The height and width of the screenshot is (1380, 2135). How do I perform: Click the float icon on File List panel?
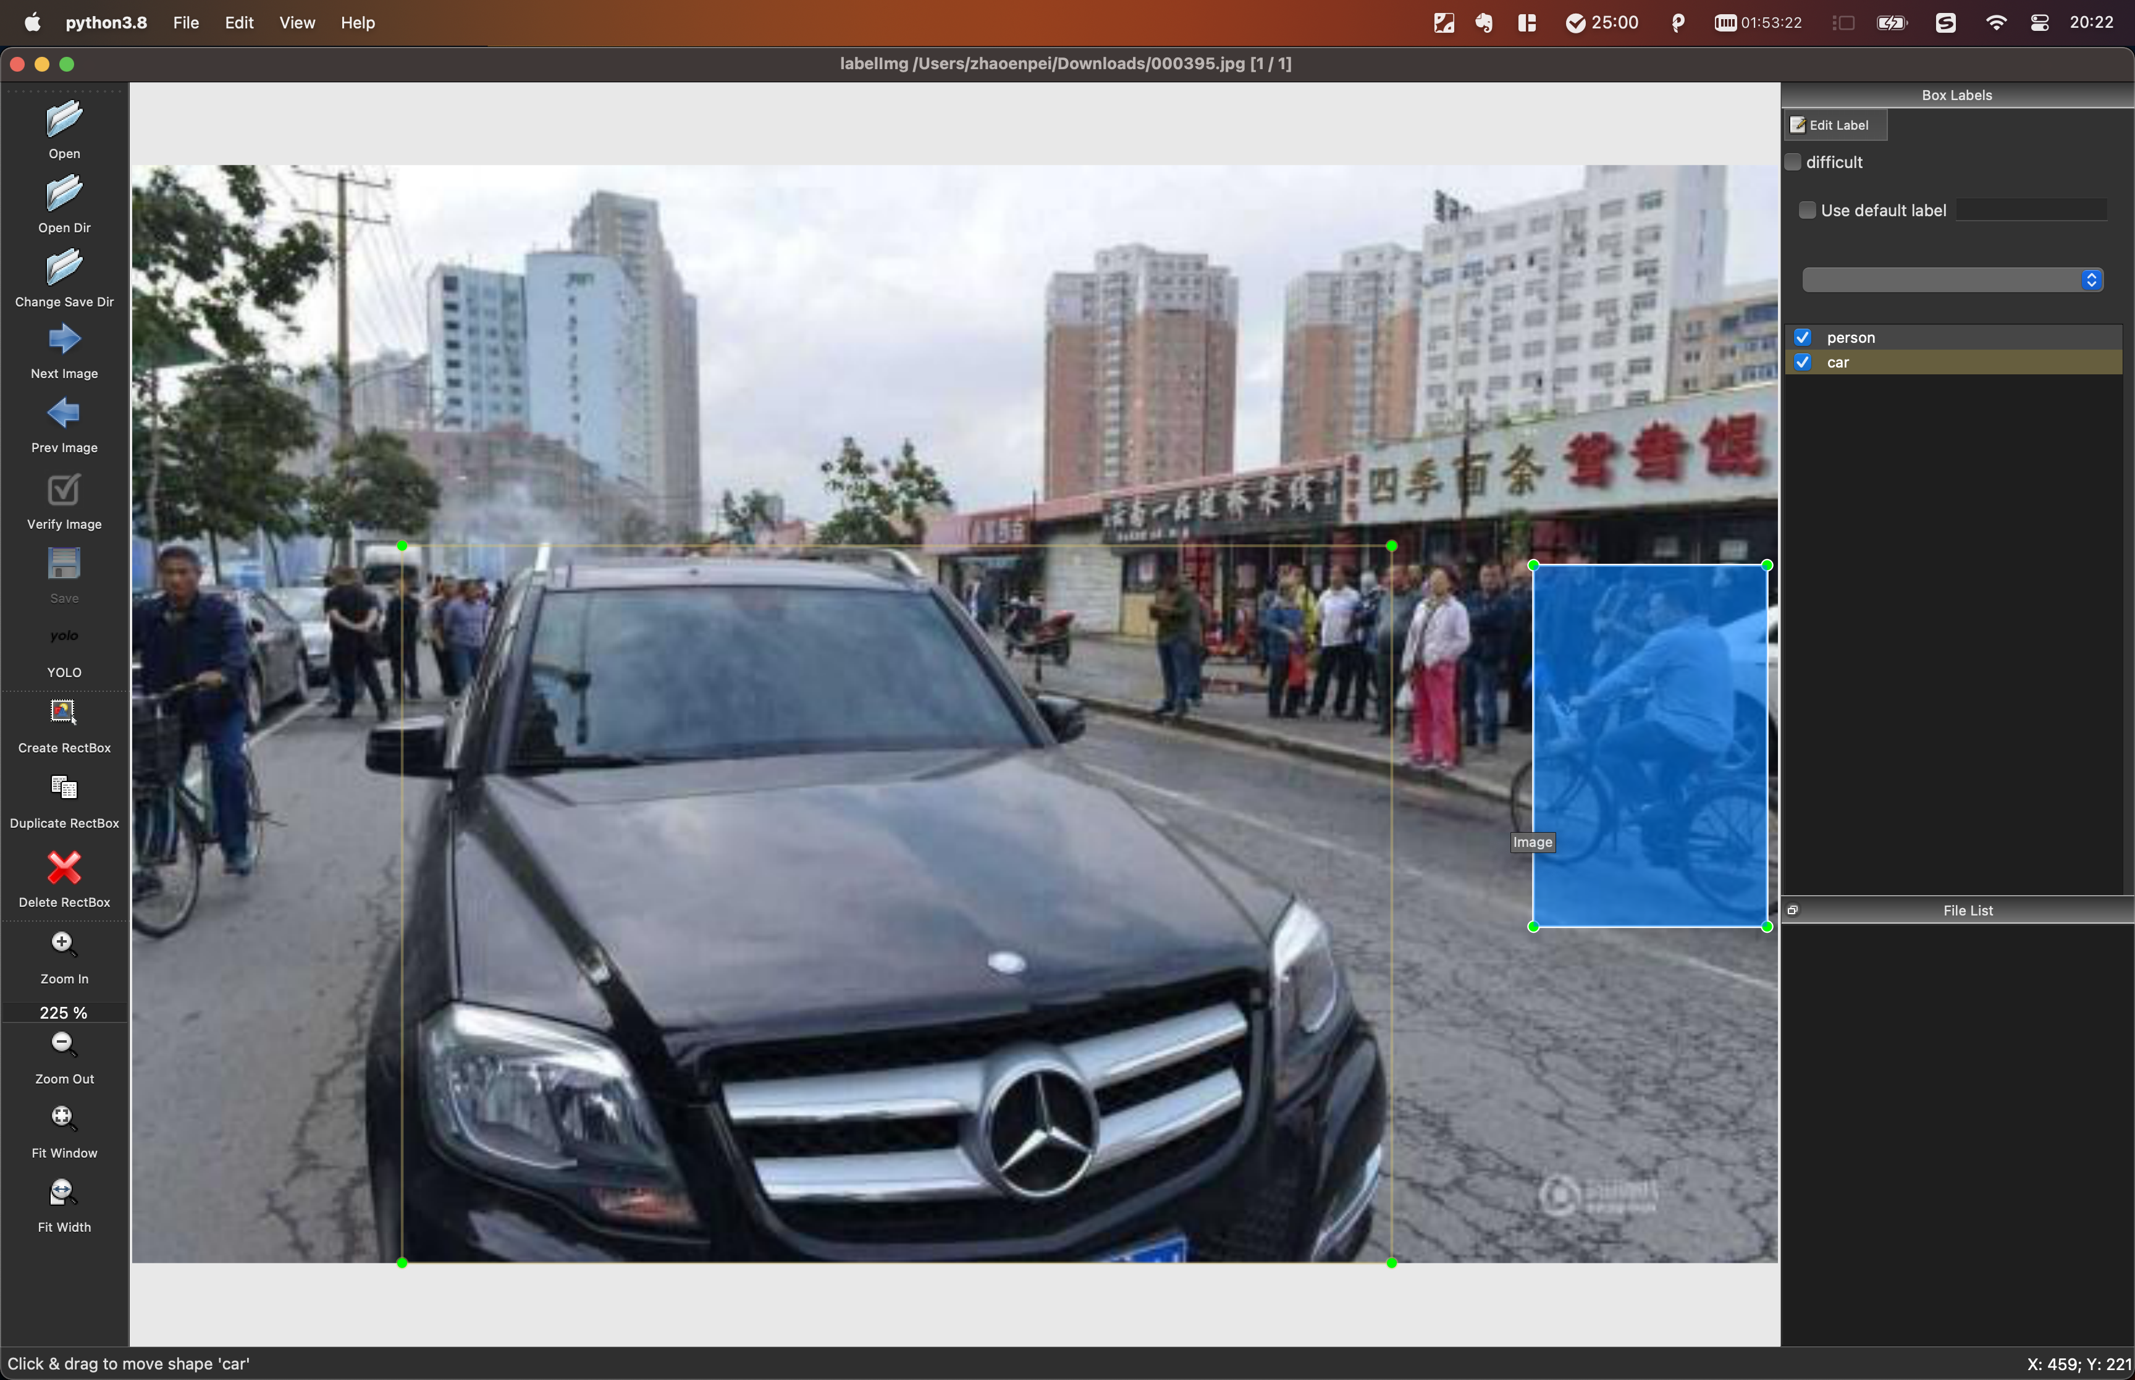tap(1793, 909)
